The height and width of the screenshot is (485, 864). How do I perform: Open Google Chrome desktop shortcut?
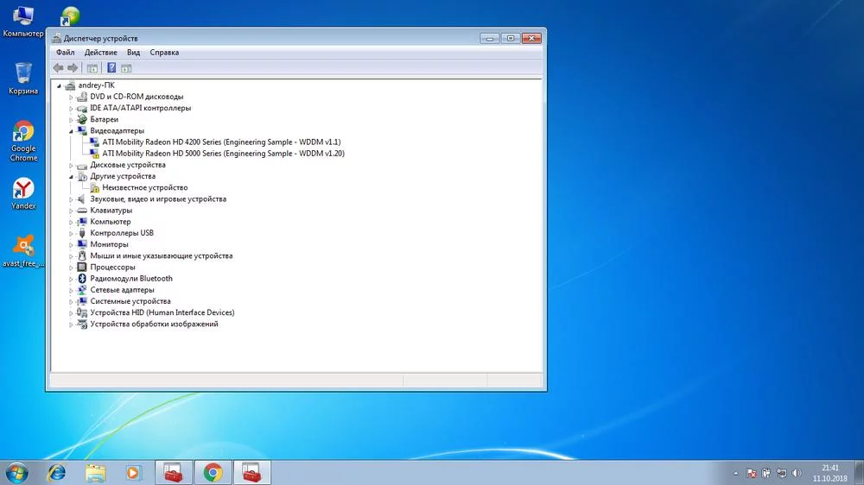point(23,141)
